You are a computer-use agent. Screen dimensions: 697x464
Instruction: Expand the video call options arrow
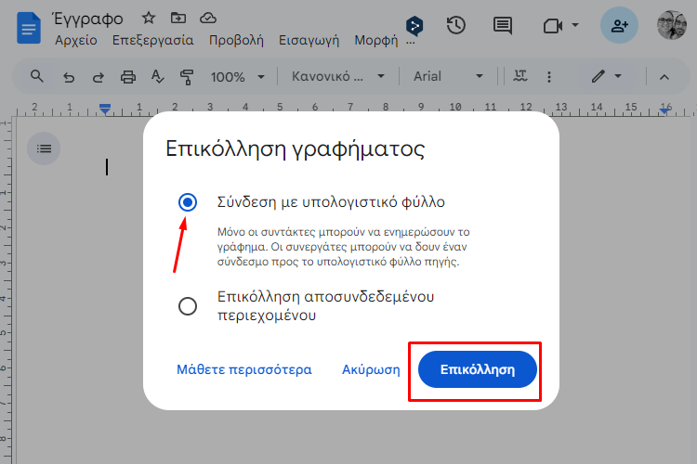[x=575, y=25]
